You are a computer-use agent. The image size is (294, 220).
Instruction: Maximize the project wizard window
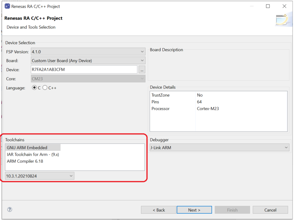tap(268, 6)
